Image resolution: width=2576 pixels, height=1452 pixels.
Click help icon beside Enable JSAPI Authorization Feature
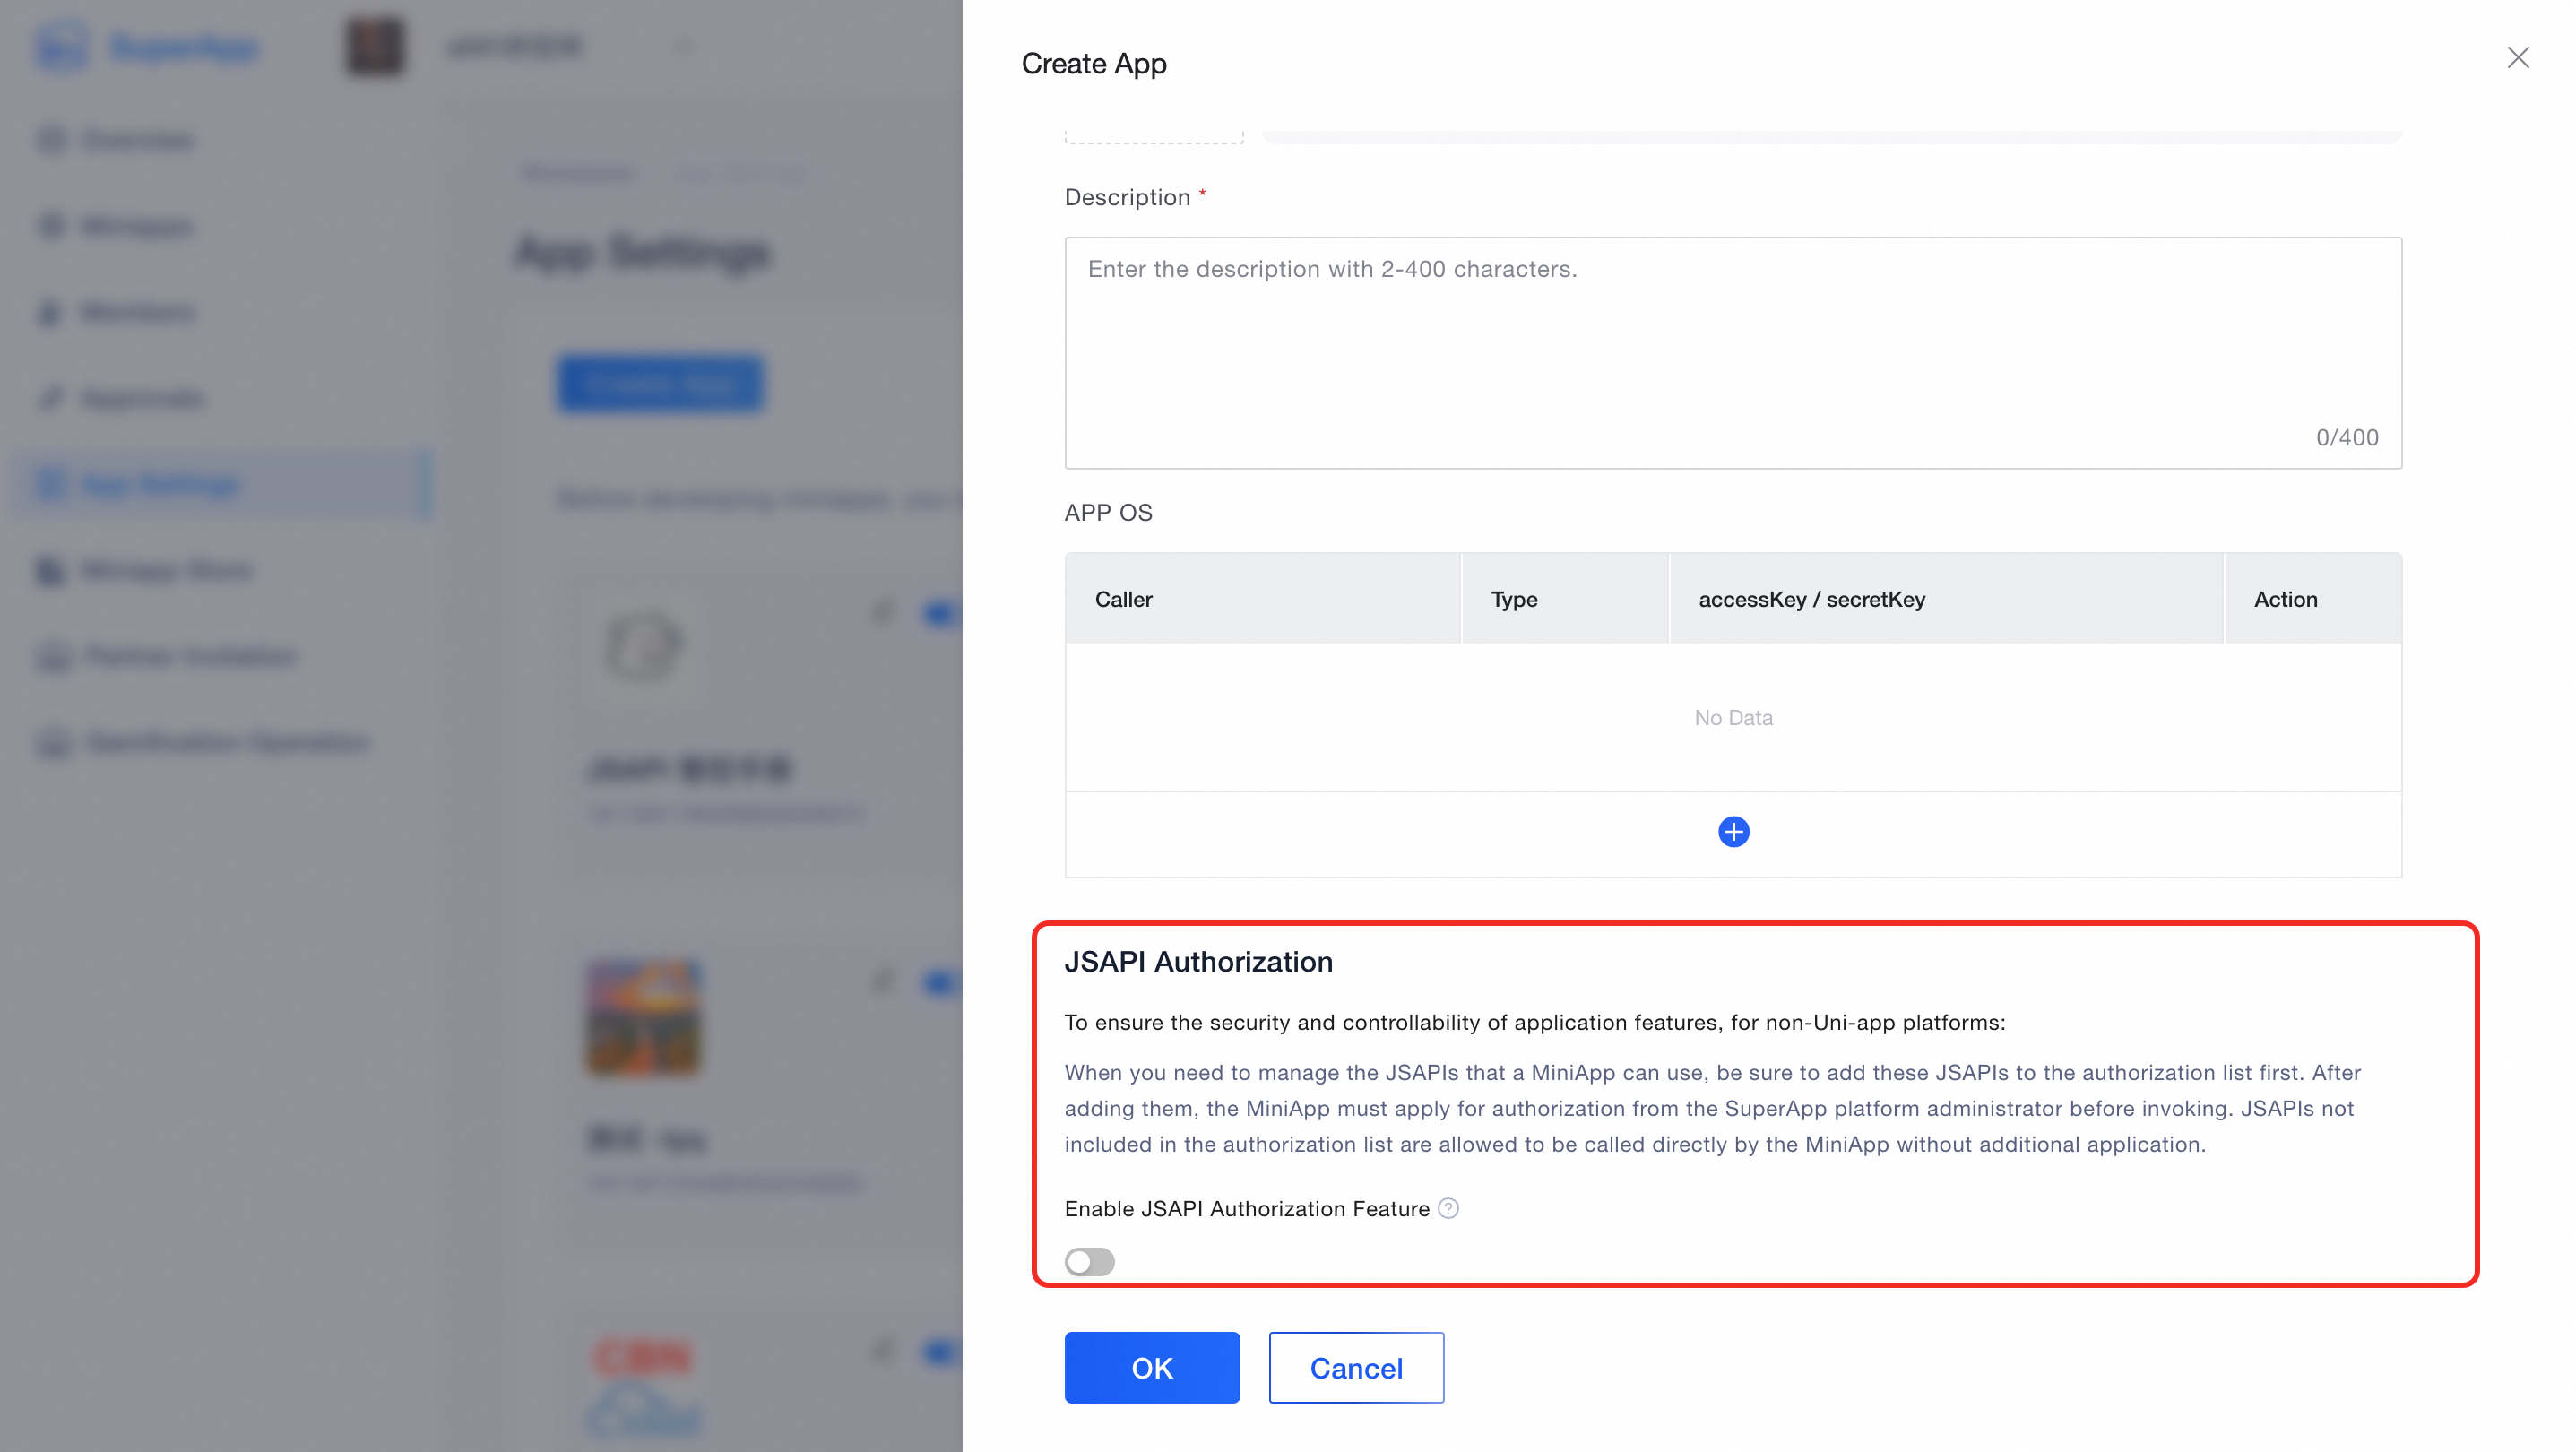(1448, 1209)
